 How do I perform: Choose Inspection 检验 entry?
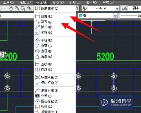point(55,107)
